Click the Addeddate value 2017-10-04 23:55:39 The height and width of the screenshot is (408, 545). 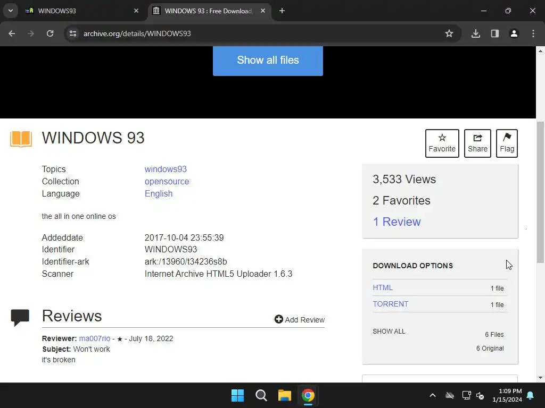coord(184,237)
